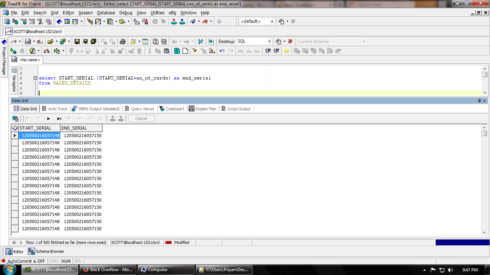490x275 pixels.
Task: Open the CodeXpert tab
Action: pos(172,109)
